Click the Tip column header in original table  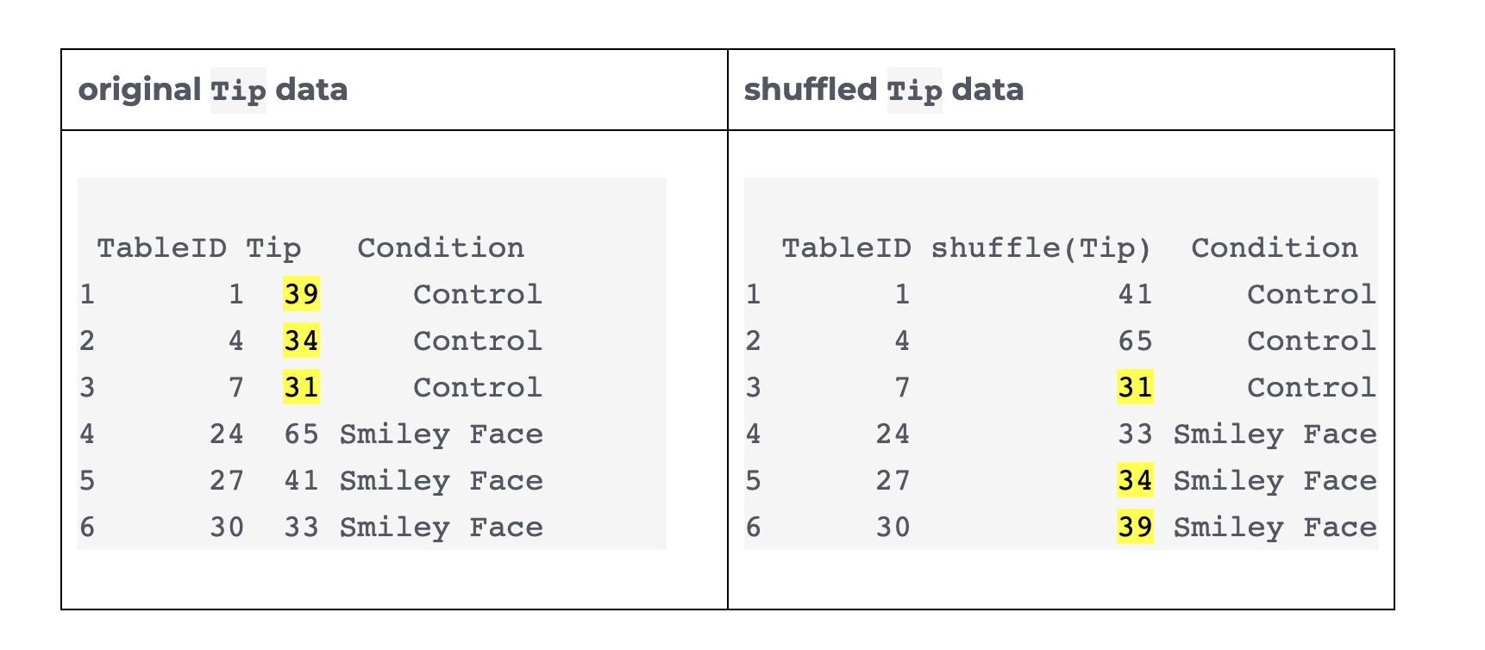coord(273,248)
